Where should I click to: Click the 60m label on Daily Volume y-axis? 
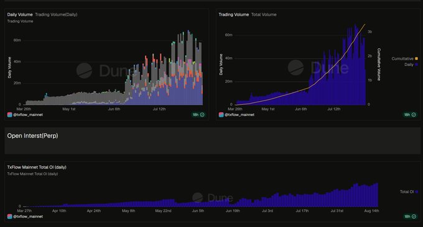point(17,40)
